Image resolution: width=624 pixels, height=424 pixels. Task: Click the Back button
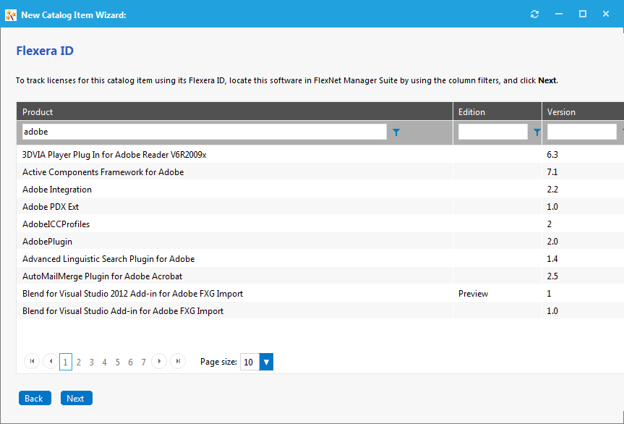[x=34, y=397]
